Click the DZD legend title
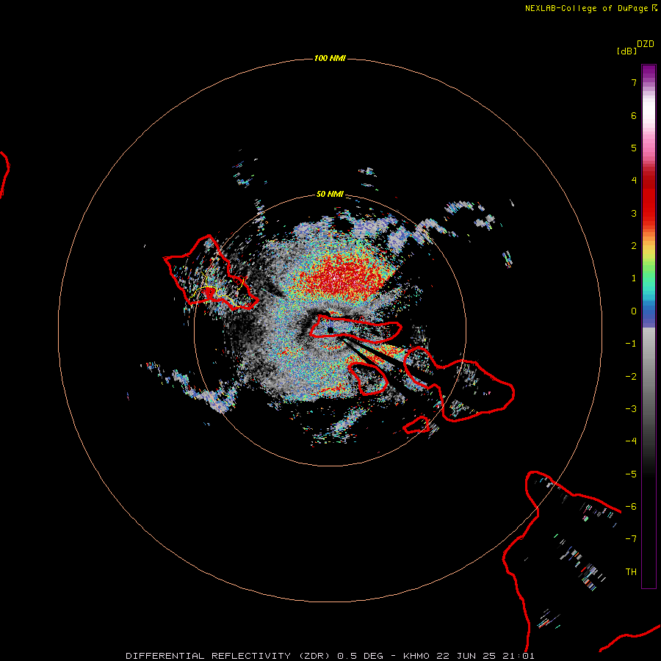The height and width of the screenshot is (661, 661). [646, 44]
